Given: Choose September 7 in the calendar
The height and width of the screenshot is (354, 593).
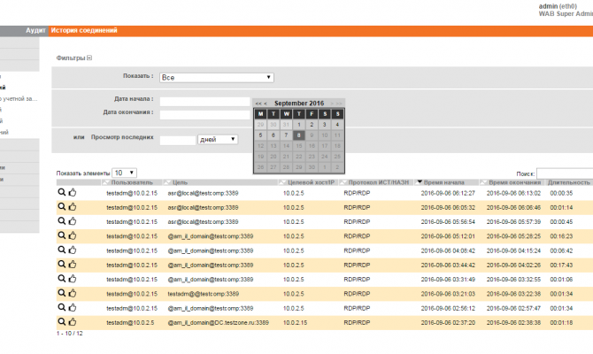Looking at the screenshot, I should point(286,135).
